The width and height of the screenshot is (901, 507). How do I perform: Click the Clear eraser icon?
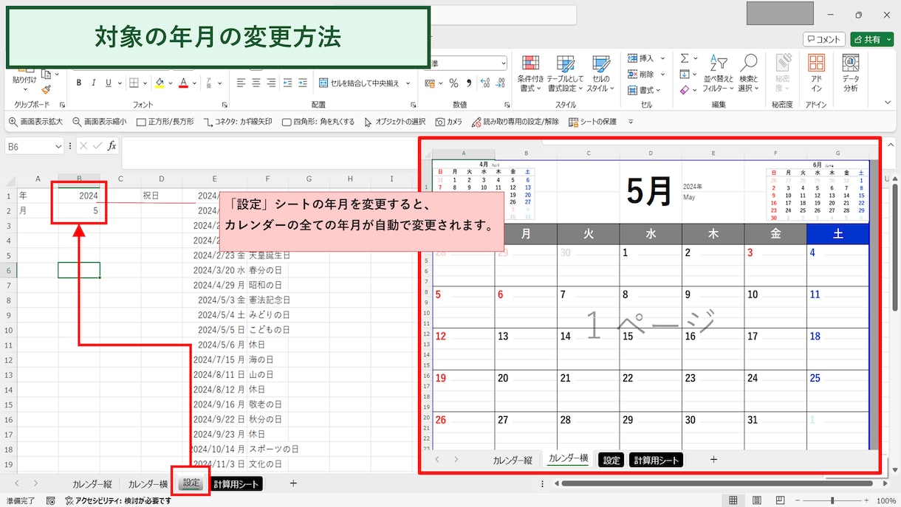point(684,90)
